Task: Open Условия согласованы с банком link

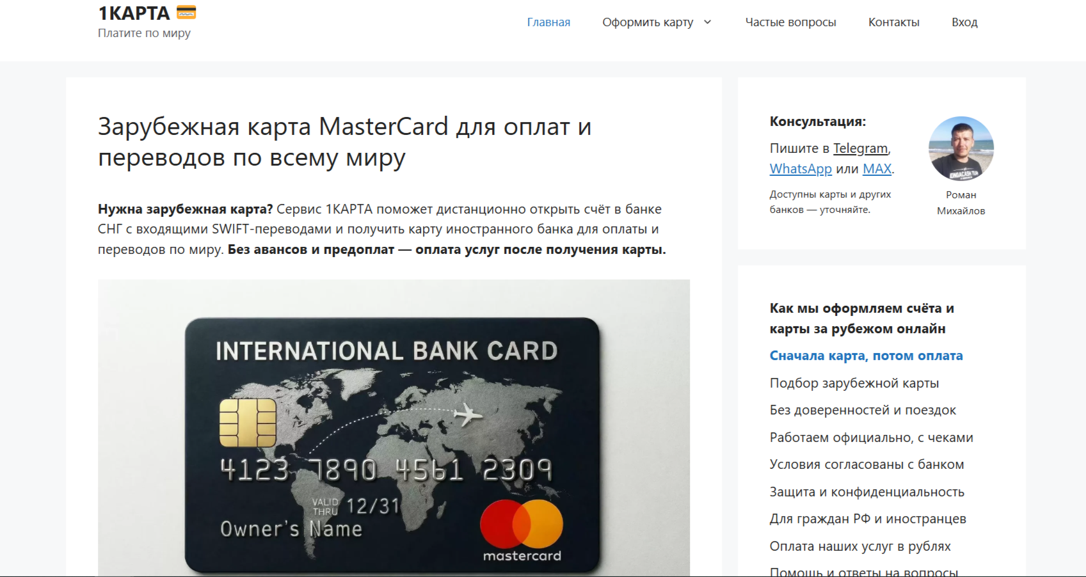Action: point(866,464)
